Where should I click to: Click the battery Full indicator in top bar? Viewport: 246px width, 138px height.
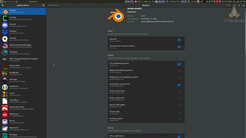[x=192, y=2]
